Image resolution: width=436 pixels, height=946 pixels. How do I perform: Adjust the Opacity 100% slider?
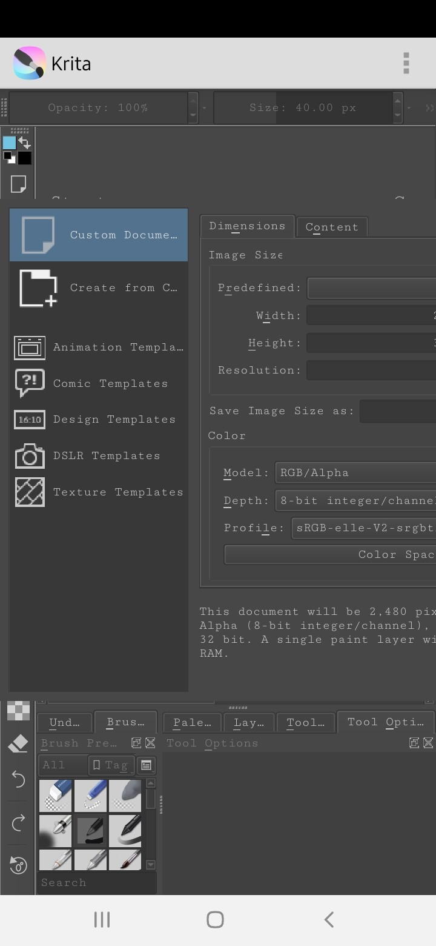tap(98, 108)
